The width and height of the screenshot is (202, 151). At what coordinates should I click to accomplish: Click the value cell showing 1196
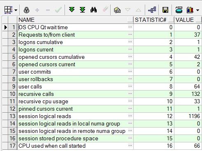pos(188,116)
